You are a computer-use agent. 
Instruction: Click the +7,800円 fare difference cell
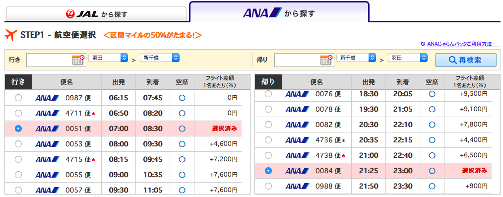[x=468, y=125]
